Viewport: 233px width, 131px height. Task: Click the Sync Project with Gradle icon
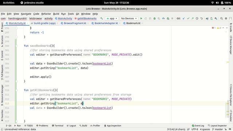point(207,19)
